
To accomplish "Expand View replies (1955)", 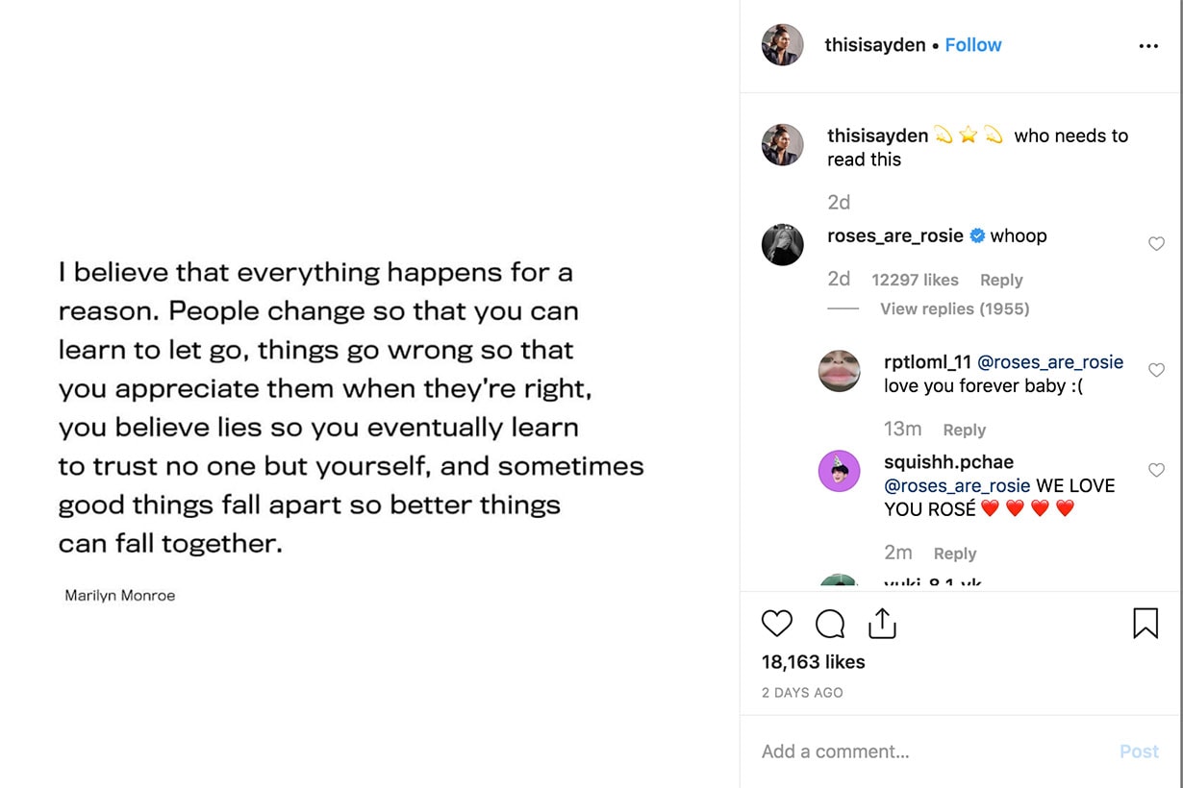I will pyautogui.click(x=954, y=308).
